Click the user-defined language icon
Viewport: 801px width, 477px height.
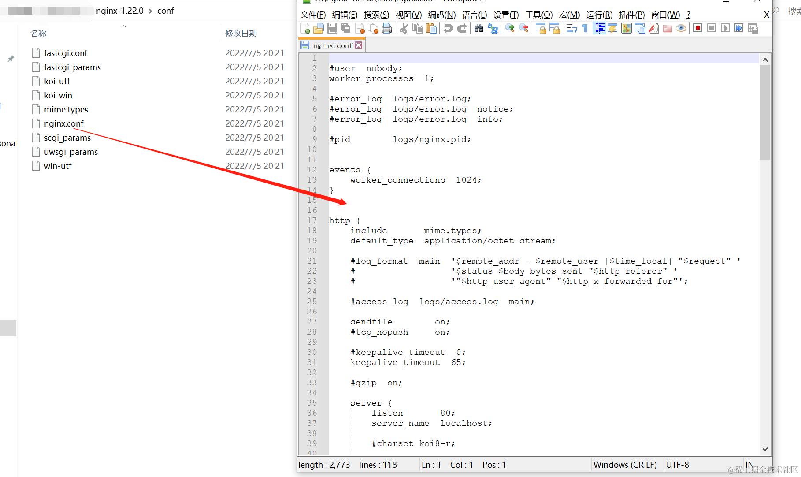coord(612,29)
